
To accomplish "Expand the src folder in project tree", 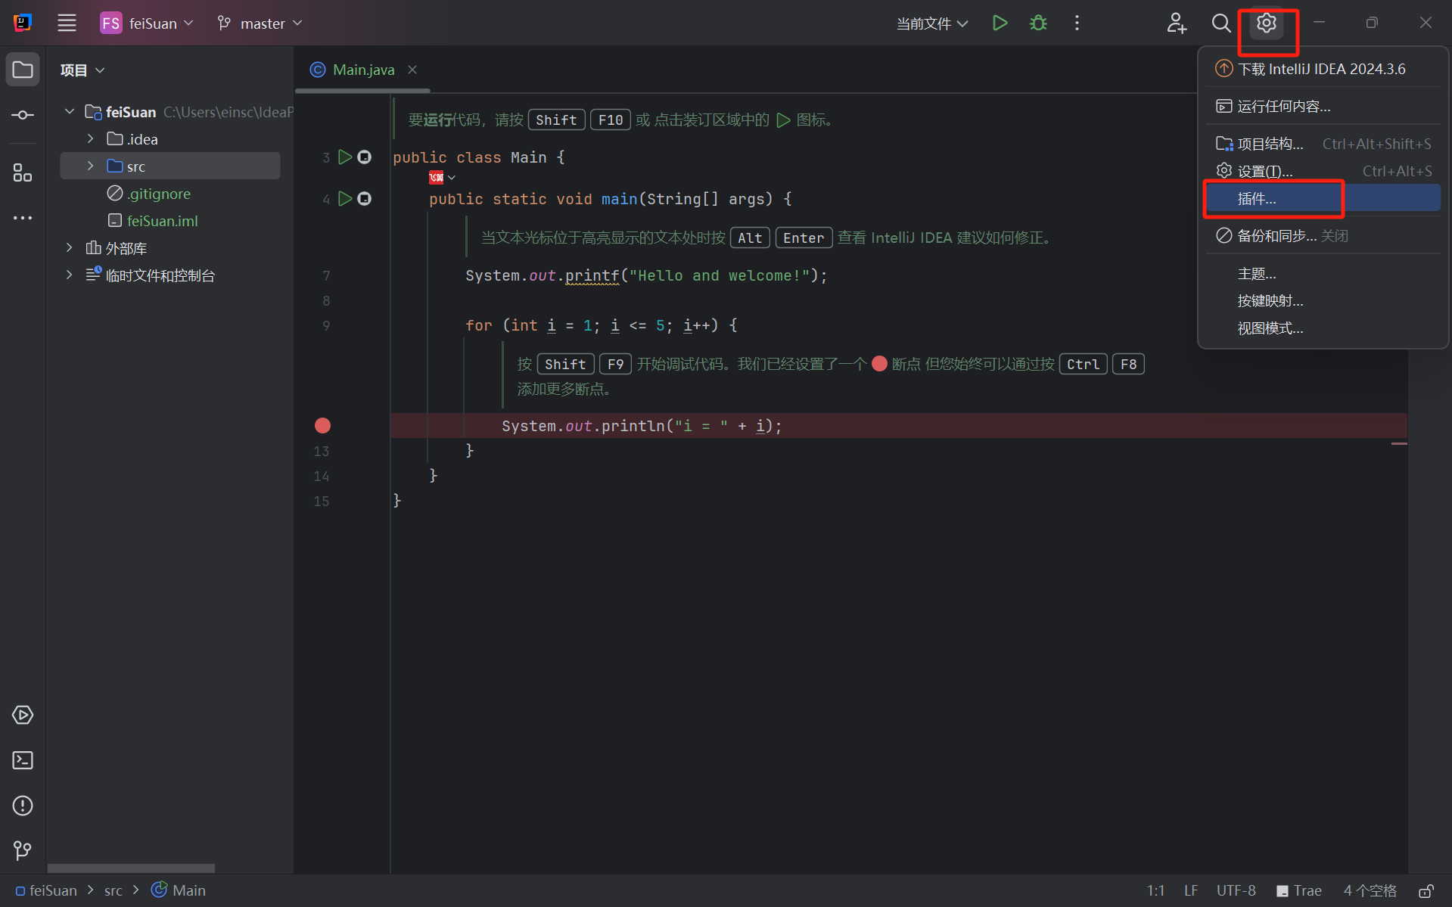I will (x=91, y=166).
